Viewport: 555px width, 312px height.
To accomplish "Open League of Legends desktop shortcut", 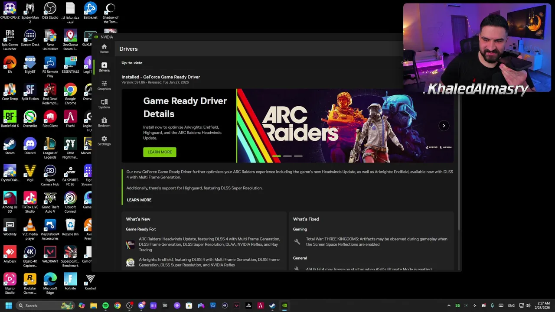I will tap(50, 148).
